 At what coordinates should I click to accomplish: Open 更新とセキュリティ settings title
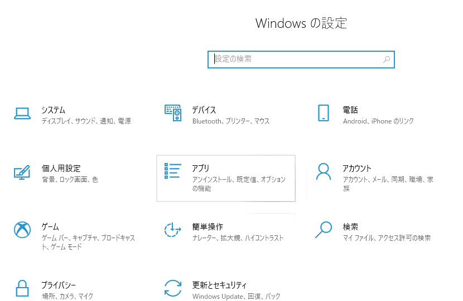pos(219,285)
